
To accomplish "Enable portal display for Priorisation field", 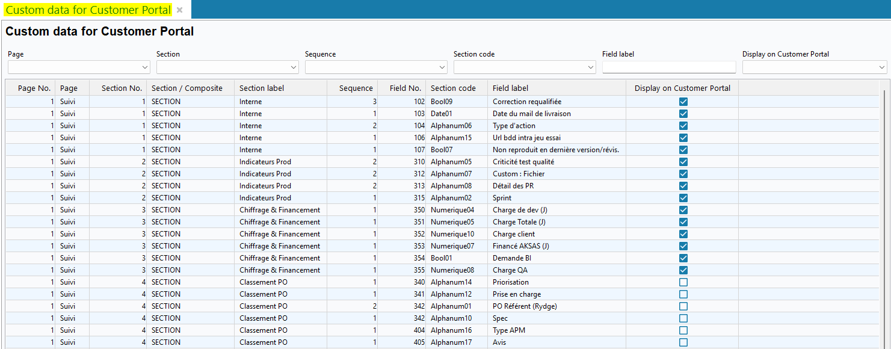I will pos(683,282).
